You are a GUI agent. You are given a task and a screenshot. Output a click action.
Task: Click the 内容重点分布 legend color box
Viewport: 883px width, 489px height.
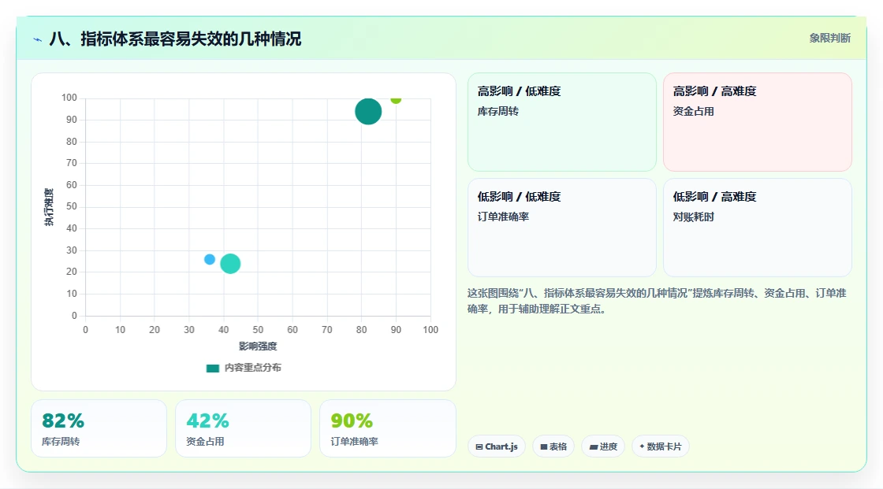point(212,368)
